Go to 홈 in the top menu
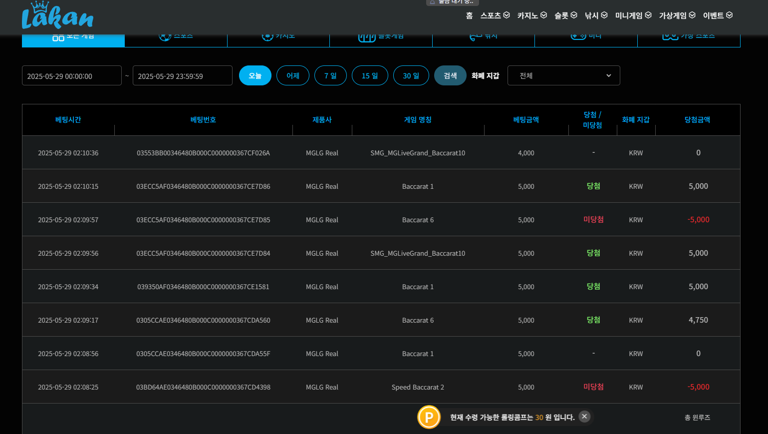The image size is (768, 434). click(x=469, y=15)
